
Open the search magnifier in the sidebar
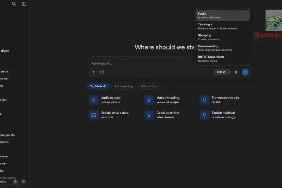pos(14,4)
